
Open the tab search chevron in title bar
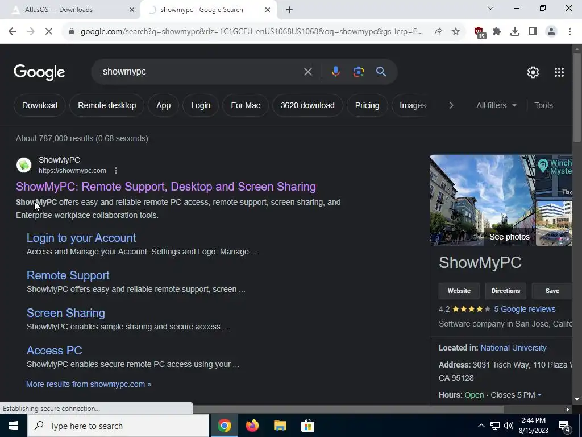coord(490,8)
